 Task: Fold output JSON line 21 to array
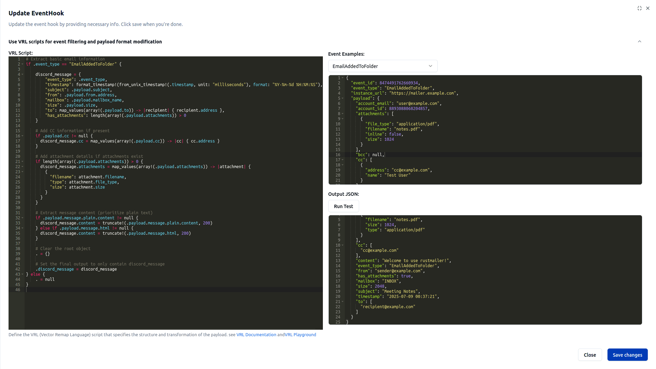pos(343,302)
